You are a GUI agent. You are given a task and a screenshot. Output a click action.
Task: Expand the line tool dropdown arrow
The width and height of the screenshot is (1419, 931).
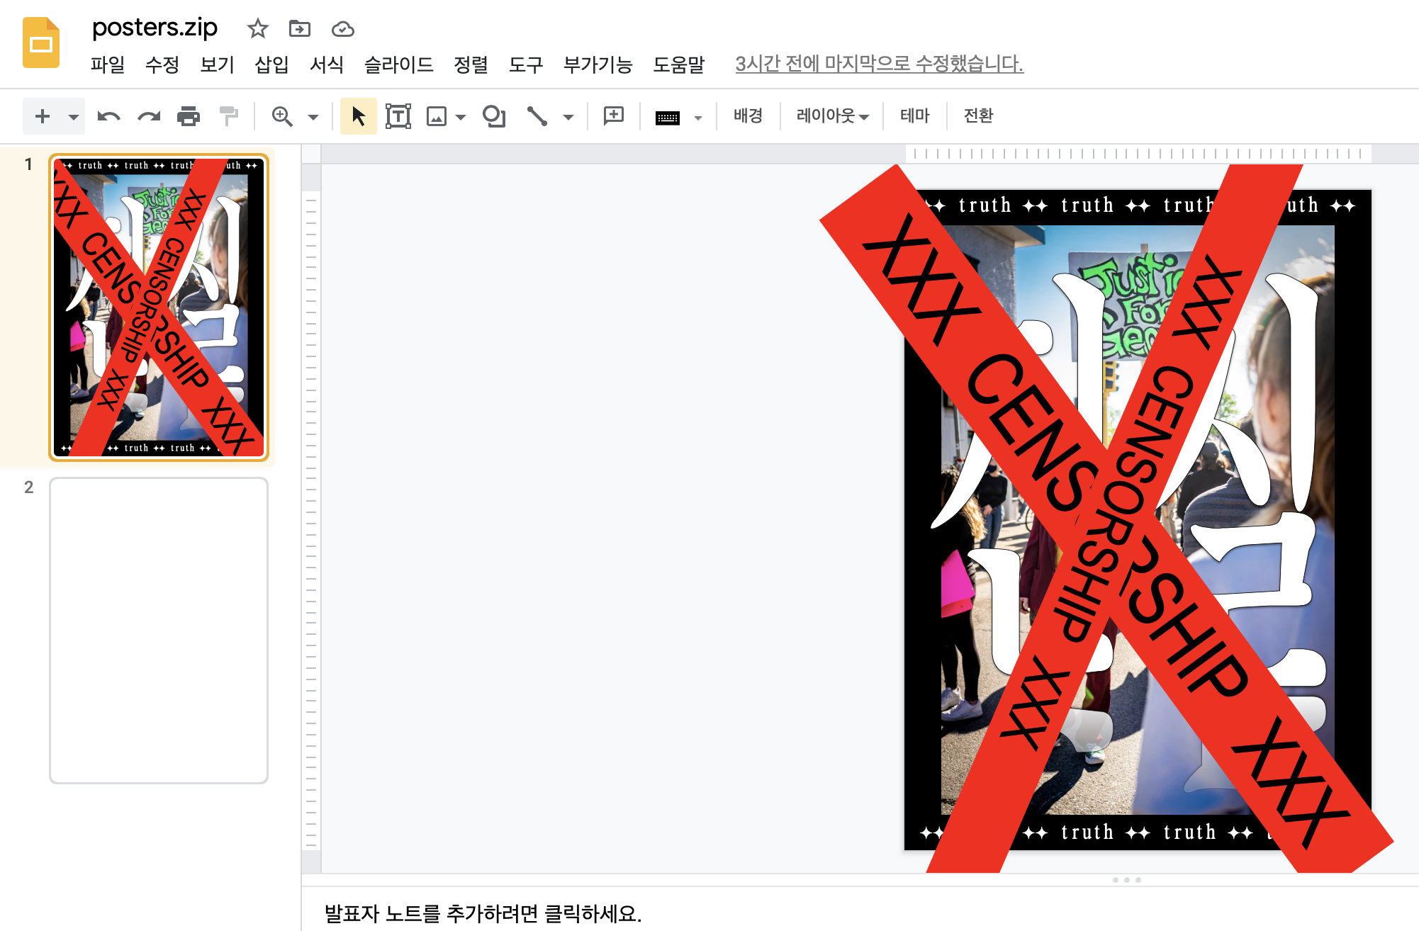coord(568,117)
